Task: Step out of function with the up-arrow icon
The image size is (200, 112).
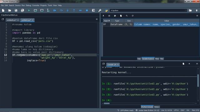Action: pyautogui.click(x=74, y=10)
